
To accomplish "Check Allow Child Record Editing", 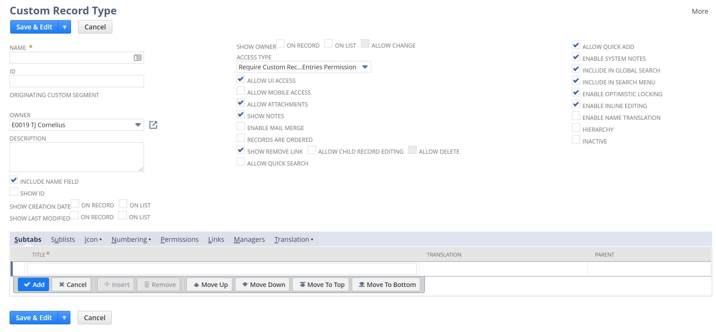I will [312, 150].
